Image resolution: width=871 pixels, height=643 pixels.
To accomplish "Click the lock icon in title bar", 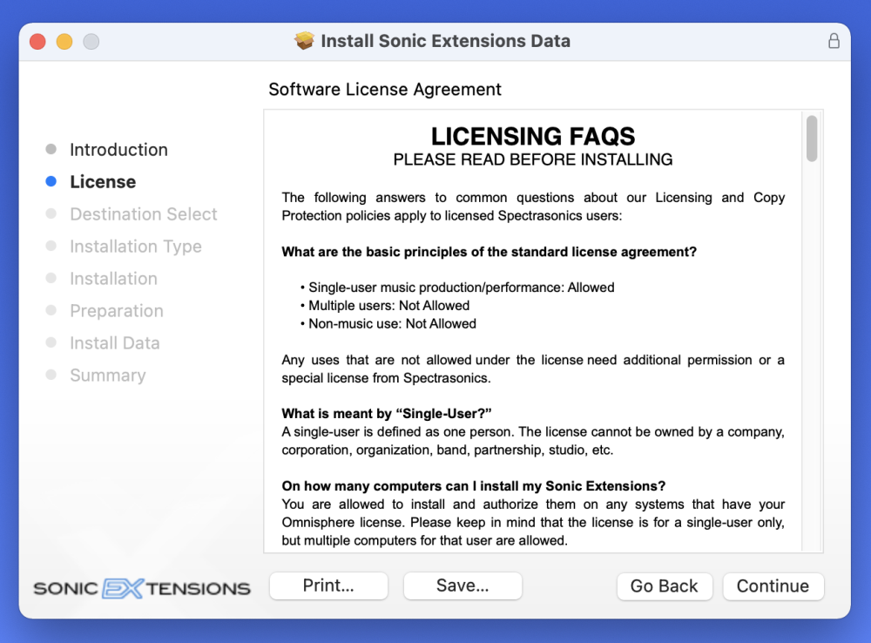I will pos(834,41).
